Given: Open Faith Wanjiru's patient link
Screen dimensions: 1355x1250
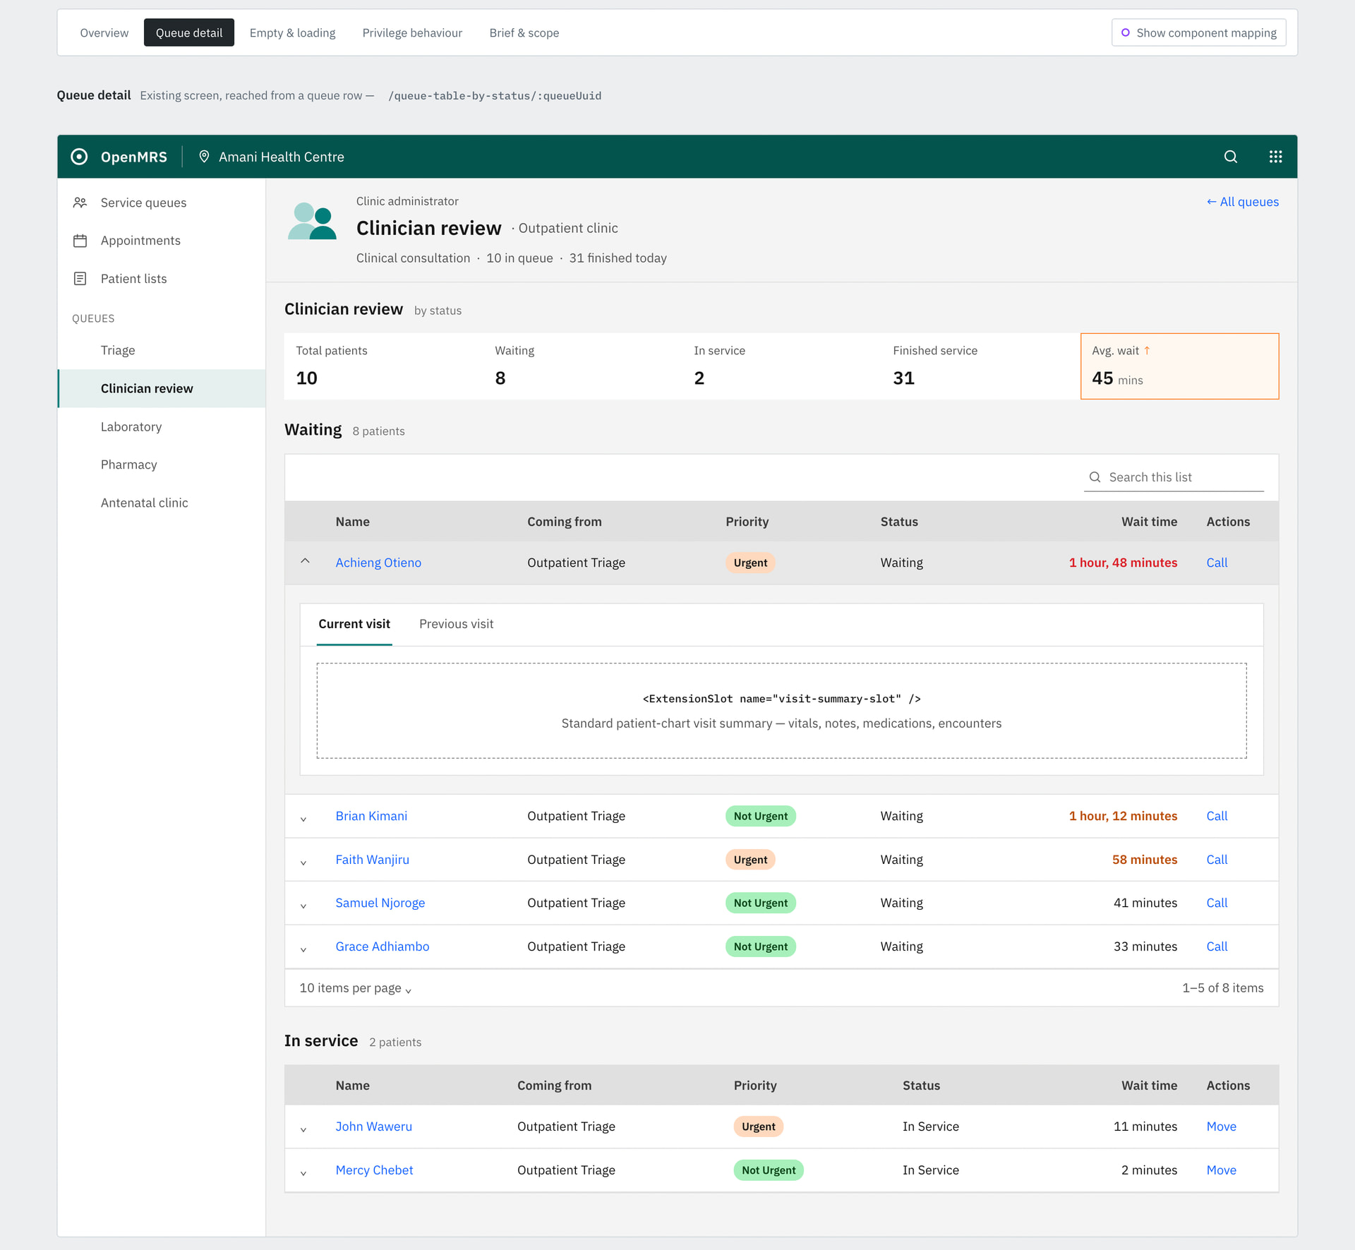Looking at the screenshot, I should point(372,860).
